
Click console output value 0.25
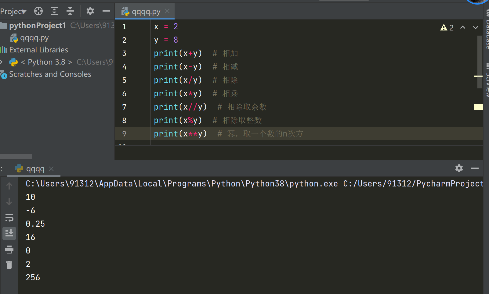pyautogui.click(x=35, y=224)
